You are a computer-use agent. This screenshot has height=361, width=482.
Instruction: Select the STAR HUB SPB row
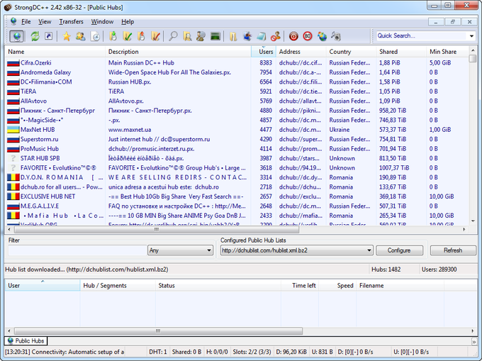pos(237,158)
